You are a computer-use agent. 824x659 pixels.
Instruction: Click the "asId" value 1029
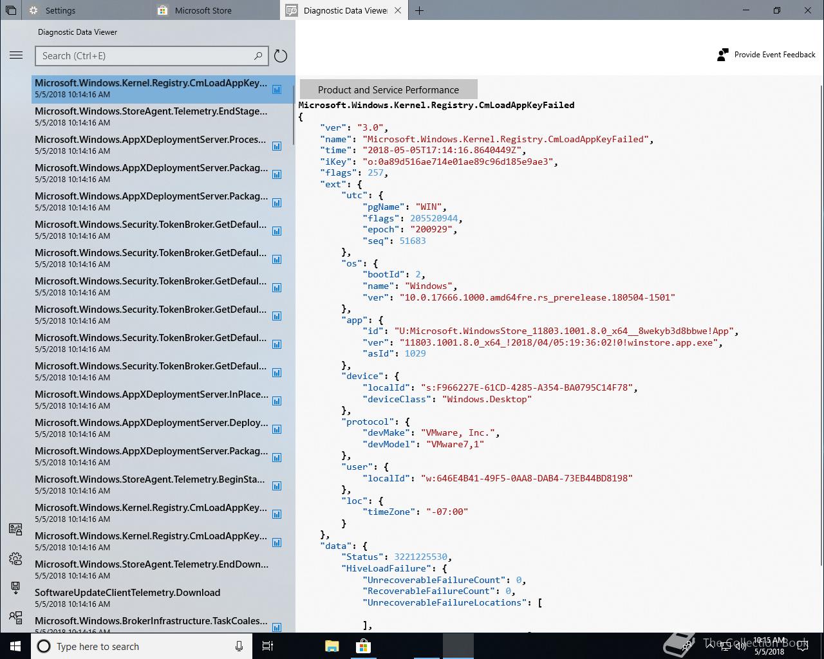point(415,353)
